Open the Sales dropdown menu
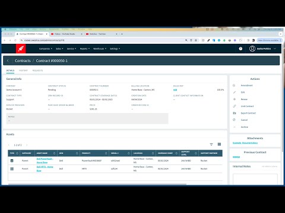The width and height of the screenshot is (285, 213). 59,49
